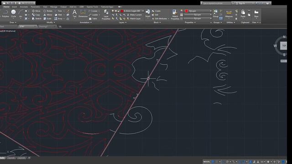This screenshot has width=292, height=164.
Task: Open the Insert ribbon tab
Action: (14, 7)
